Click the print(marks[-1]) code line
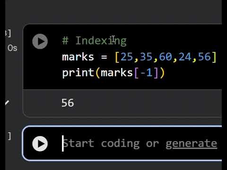This screenshot has height=170, width=227. pos(113,73)
